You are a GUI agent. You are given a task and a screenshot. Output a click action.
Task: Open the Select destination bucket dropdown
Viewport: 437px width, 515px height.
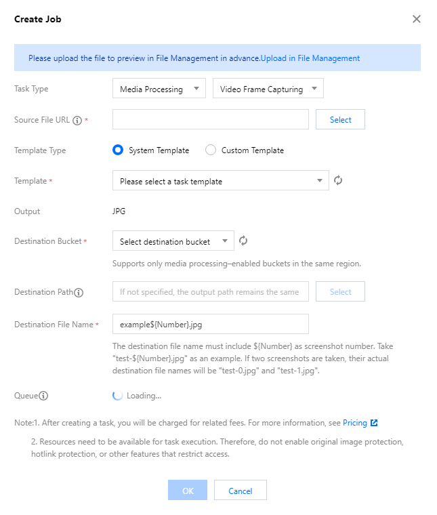pos(173,241)
